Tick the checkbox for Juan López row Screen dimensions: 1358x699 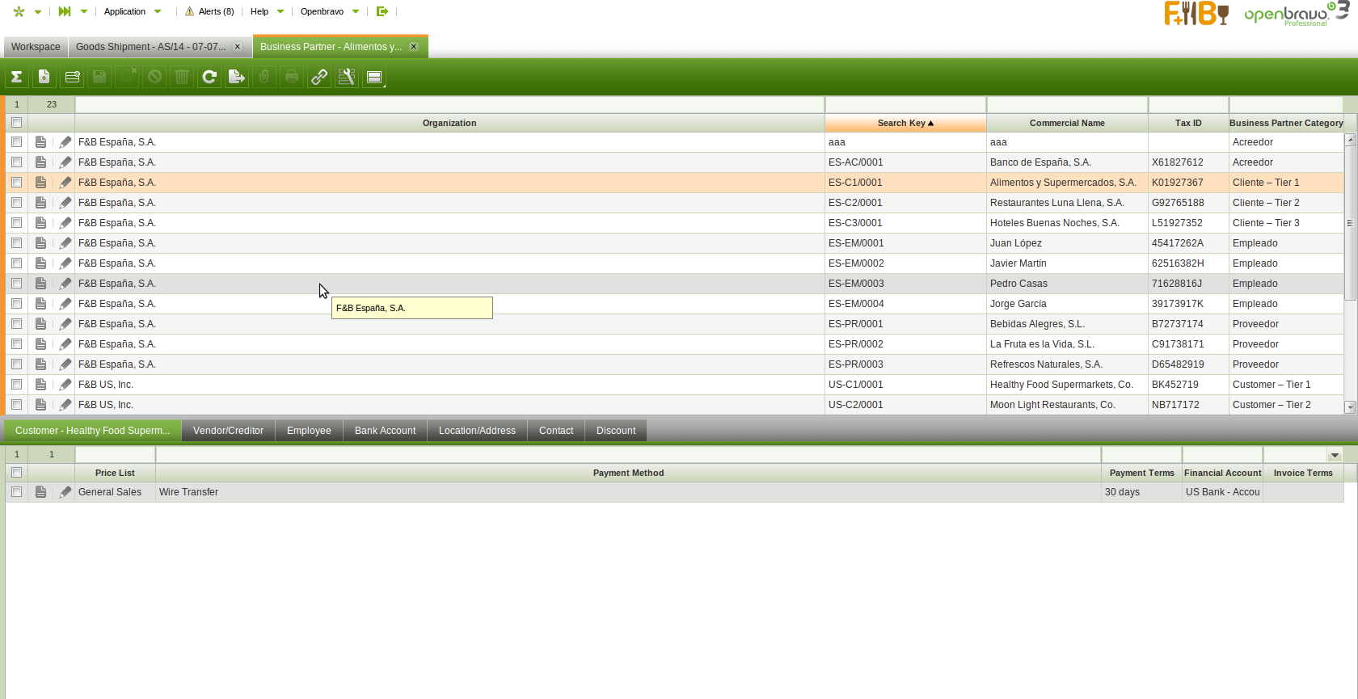coord(16,243)
